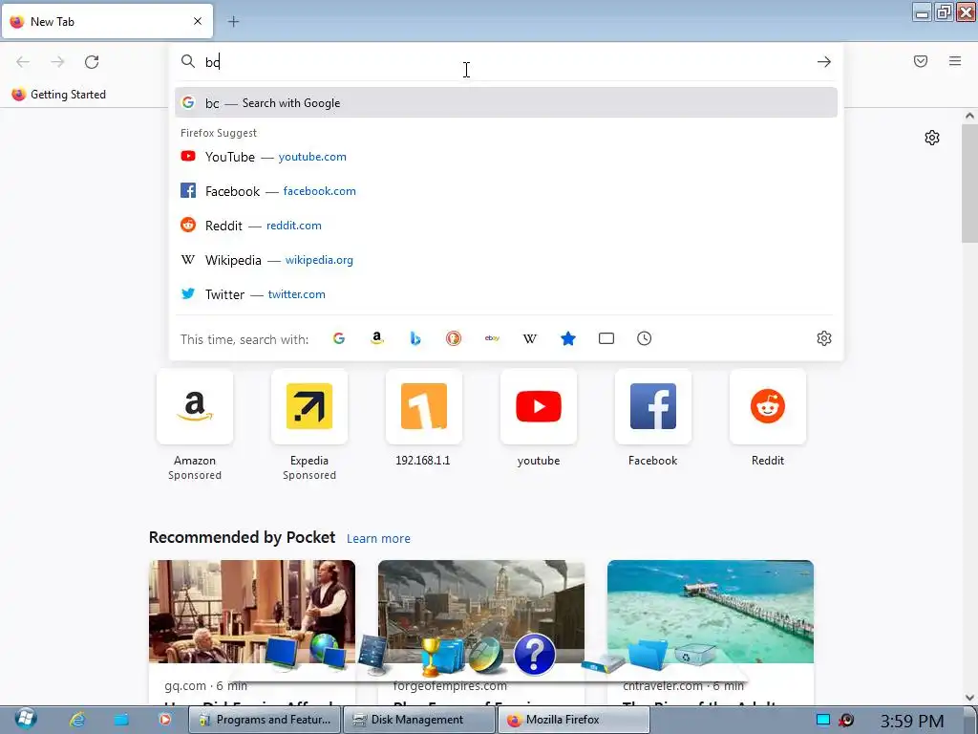This screenshot has height=734, width=978.
Task: Go forward with the forward arrow
Action: point(57,62)
